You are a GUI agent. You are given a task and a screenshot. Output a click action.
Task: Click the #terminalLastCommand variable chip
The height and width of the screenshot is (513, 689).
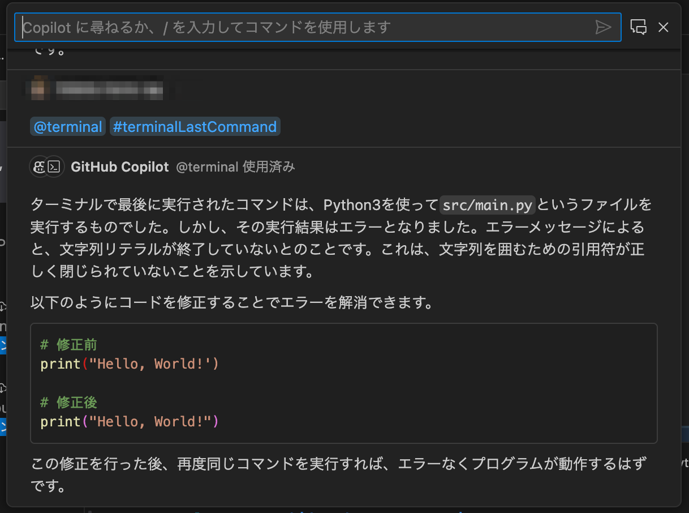point(195,126)
